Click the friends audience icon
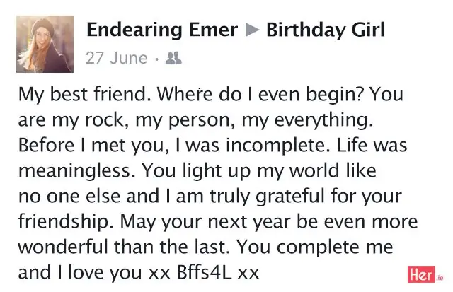This screenshot has width=453, height=292. (x=173, y=58)
